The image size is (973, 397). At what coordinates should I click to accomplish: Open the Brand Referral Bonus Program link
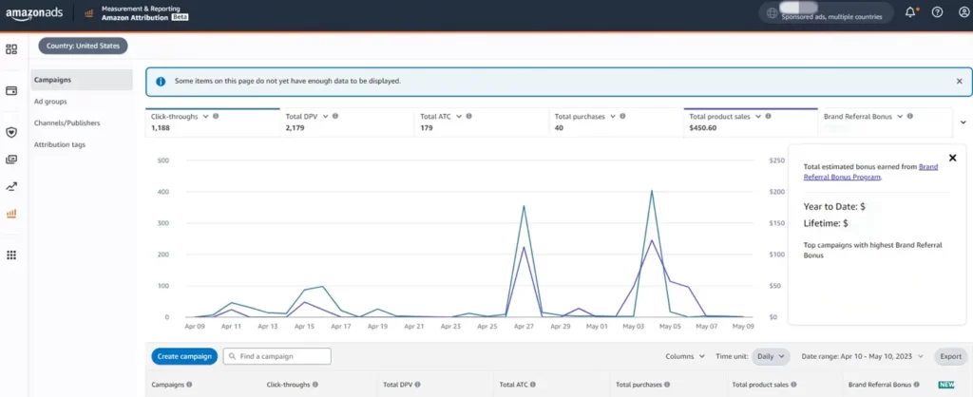(870, 172)
